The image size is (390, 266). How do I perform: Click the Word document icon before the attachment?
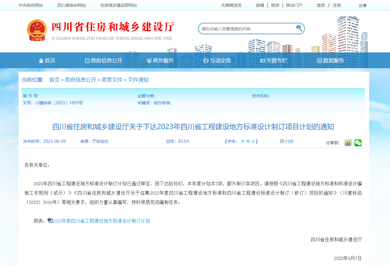[49, 221]
